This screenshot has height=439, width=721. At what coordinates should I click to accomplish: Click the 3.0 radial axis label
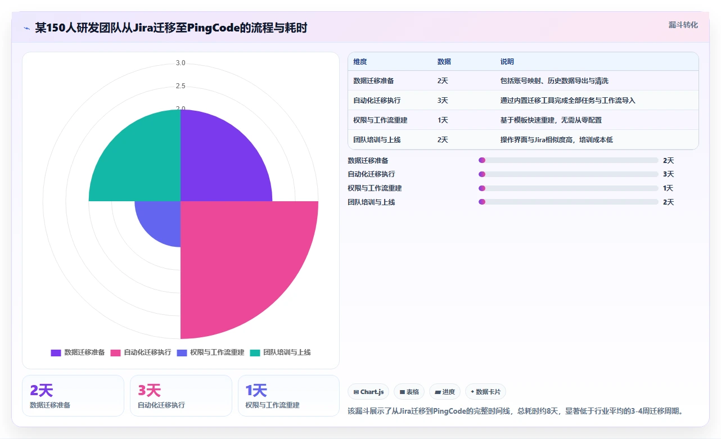tap(181, 63)
